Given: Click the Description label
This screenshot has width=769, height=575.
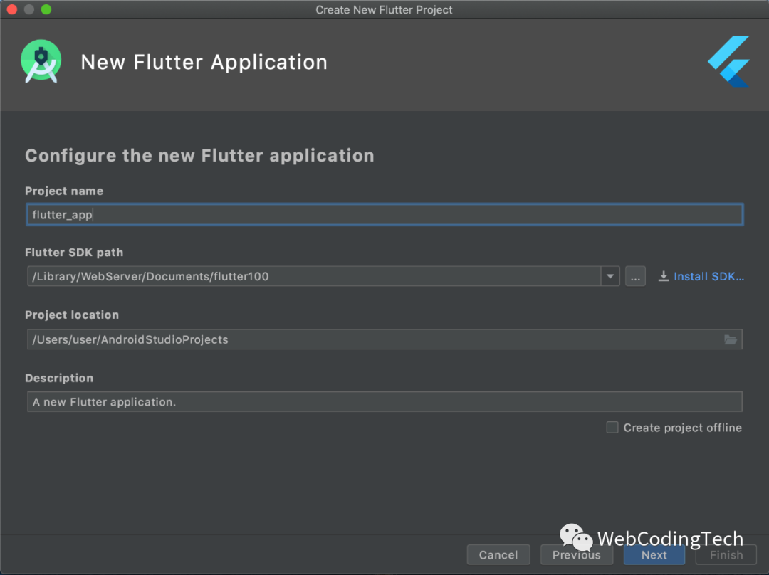Looking at the screenshot, I should click(x=59, y=378).
